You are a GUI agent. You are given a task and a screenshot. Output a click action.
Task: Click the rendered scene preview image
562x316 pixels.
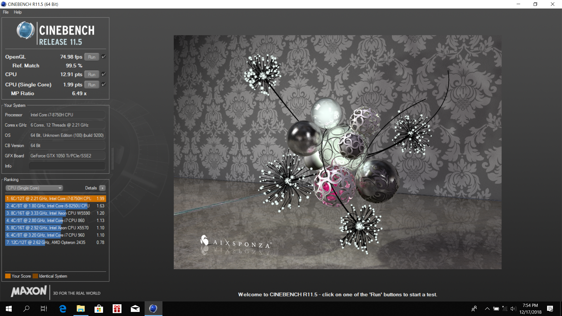tap(337, 152)
